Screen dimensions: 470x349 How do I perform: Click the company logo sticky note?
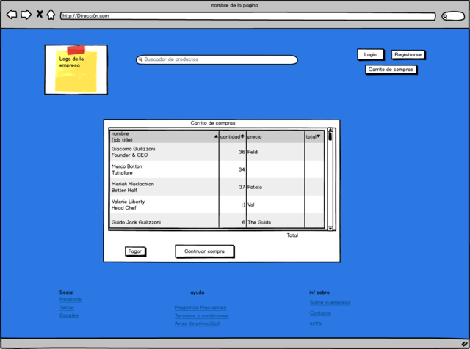76,70
